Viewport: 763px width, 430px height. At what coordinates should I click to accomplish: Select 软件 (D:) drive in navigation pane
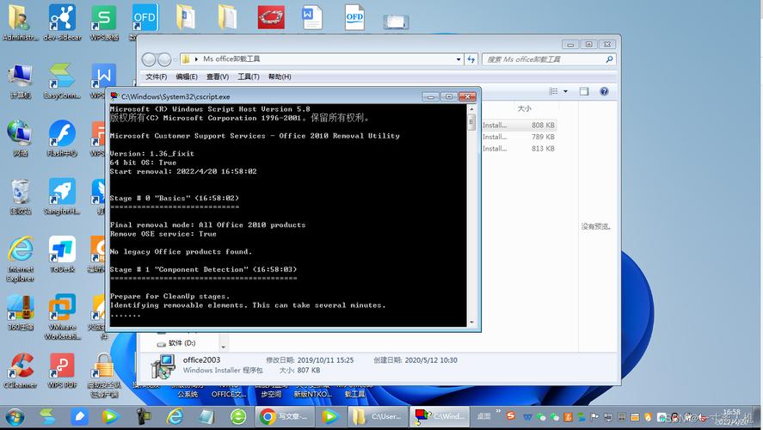pos(176,343)
